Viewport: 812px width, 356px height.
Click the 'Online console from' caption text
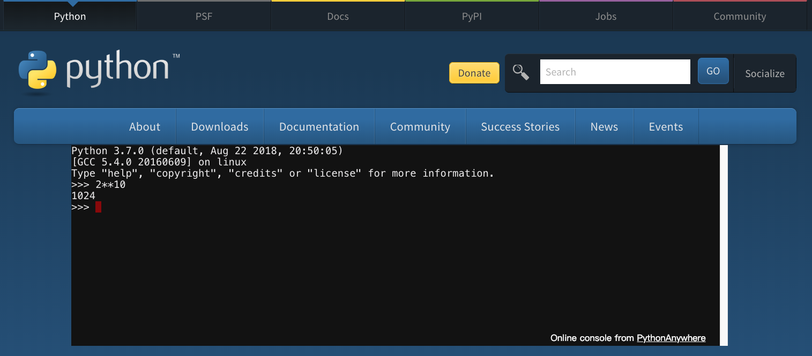click(x=592, y=338)
